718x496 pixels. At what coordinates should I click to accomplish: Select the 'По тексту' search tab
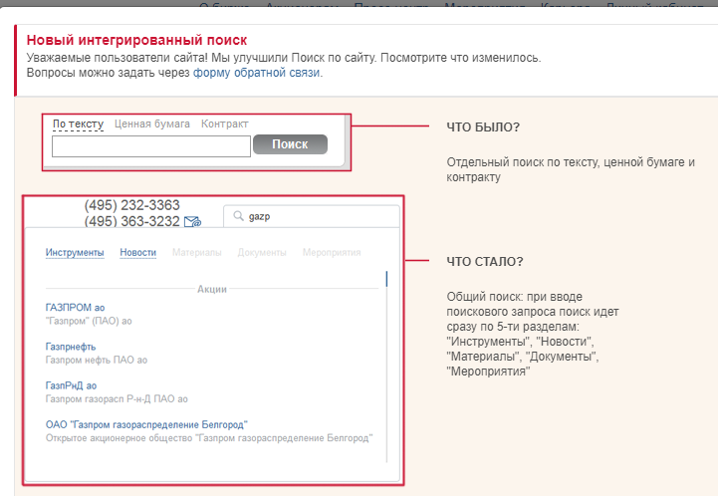pyautogui.click(x=78, y=124)
